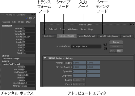
Task: Click the speed dial icon in Channel Box
Action: click(x=30, y=18)
